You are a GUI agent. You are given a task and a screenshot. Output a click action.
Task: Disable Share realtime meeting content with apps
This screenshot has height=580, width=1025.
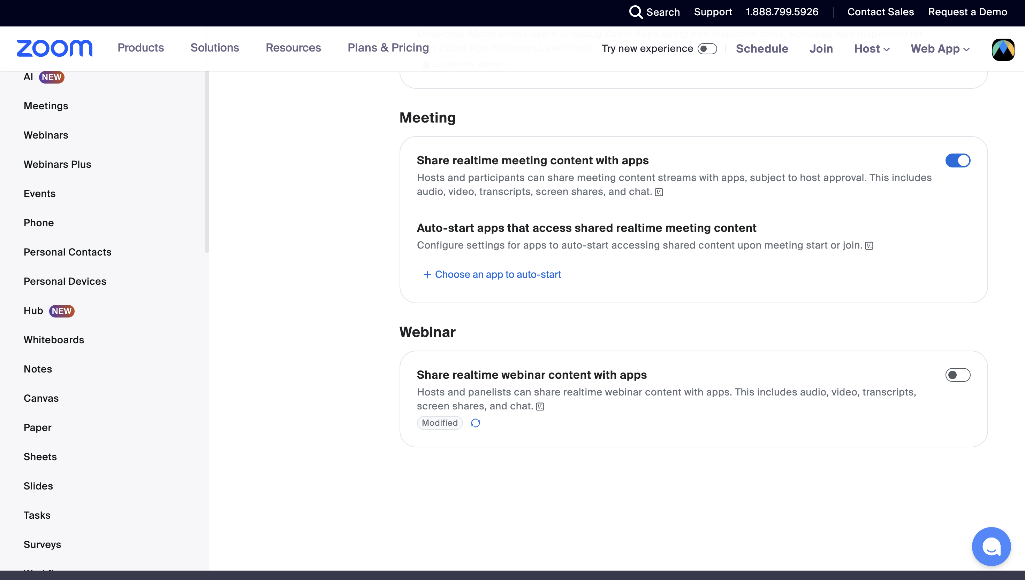(958, 160)
